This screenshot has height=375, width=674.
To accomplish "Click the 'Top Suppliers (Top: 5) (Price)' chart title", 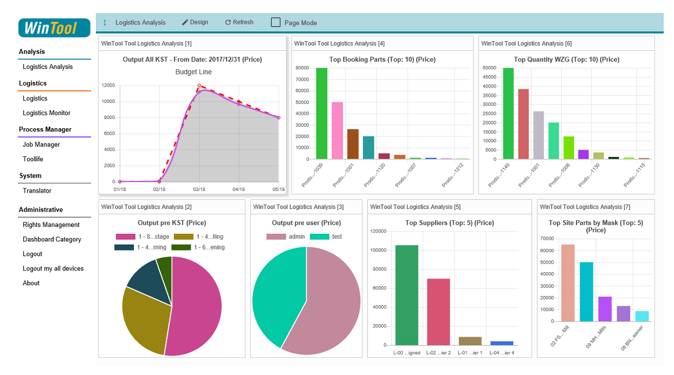I will pos(450,223).
